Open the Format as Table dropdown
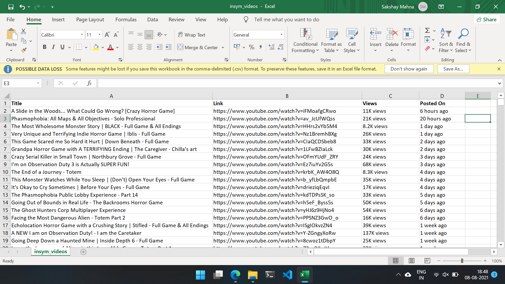The height and width of the screenshot is (284, 505). tap(331, 40)
